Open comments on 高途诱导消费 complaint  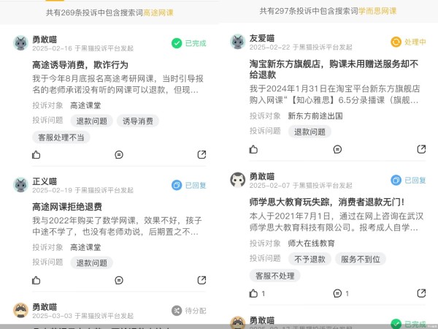click(119, 154)
